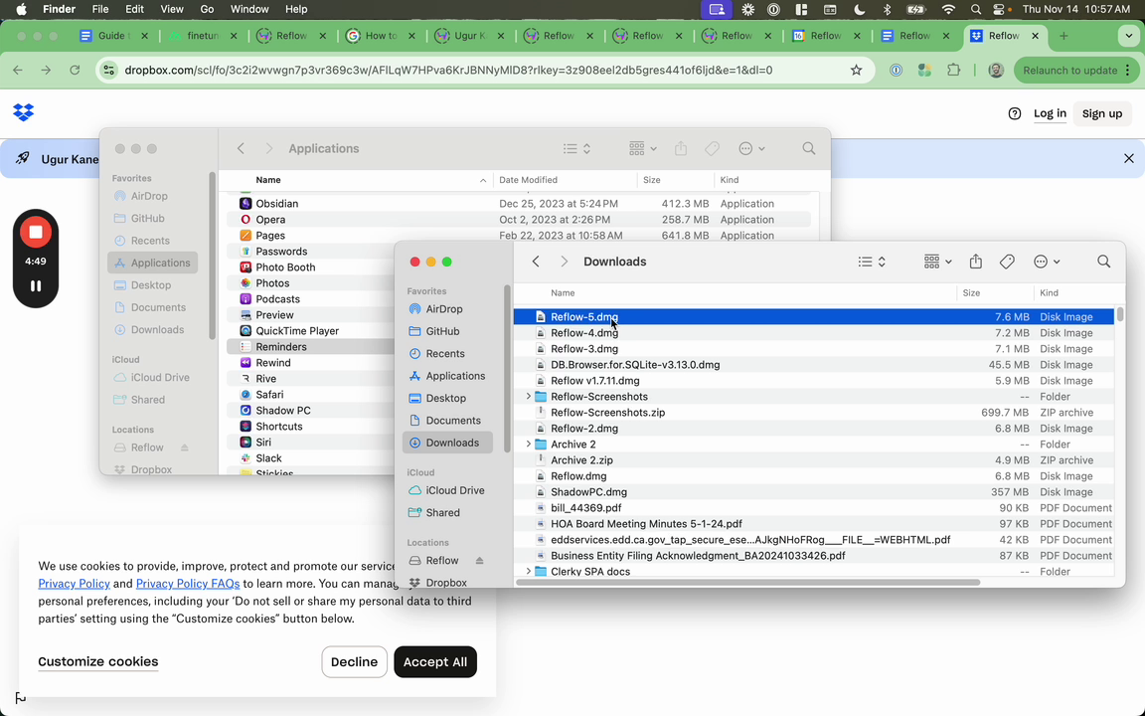Expand the Archive 2 folder

528,445
